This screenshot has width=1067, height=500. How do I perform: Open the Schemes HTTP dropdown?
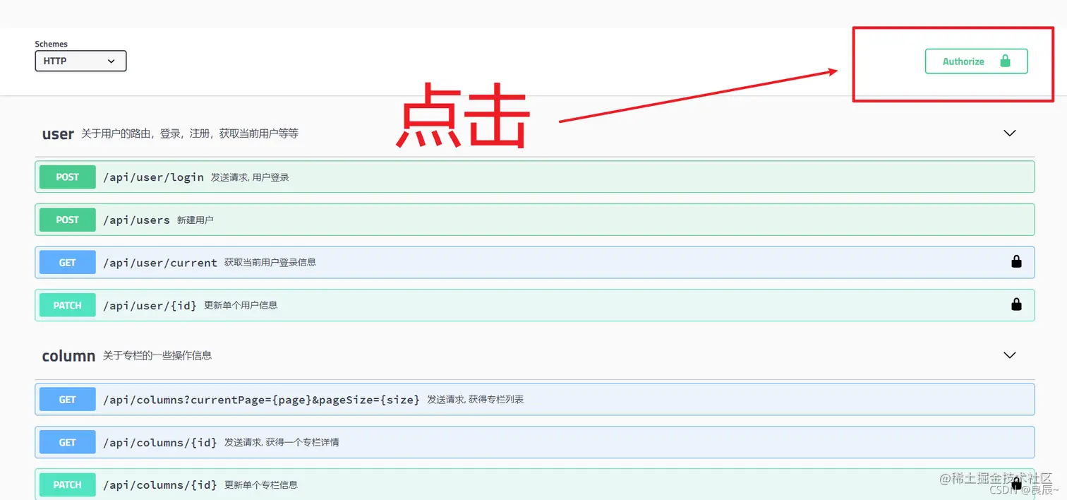[x=80, y=61]
